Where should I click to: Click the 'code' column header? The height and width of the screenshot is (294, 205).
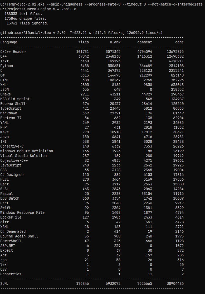click(x=179, y=42)
